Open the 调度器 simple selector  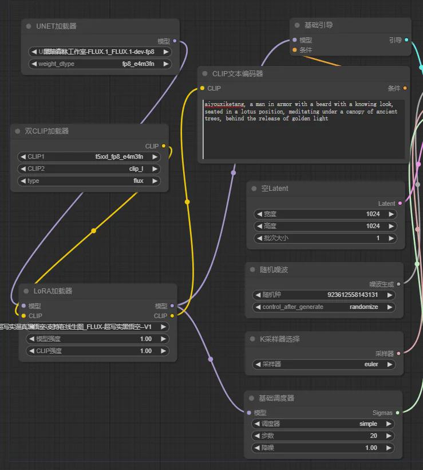(x=325, y=424)
